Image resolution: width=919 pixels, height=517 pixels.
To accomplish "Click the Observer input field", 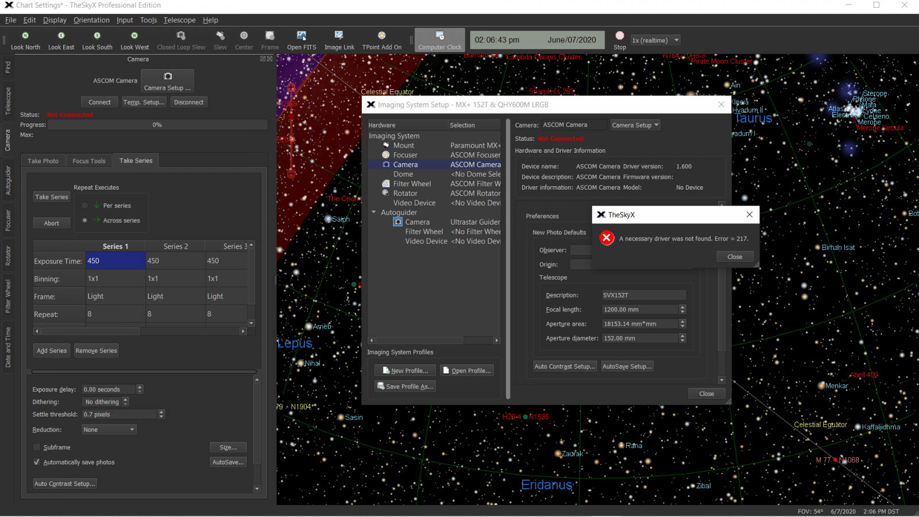I will 581,250.
